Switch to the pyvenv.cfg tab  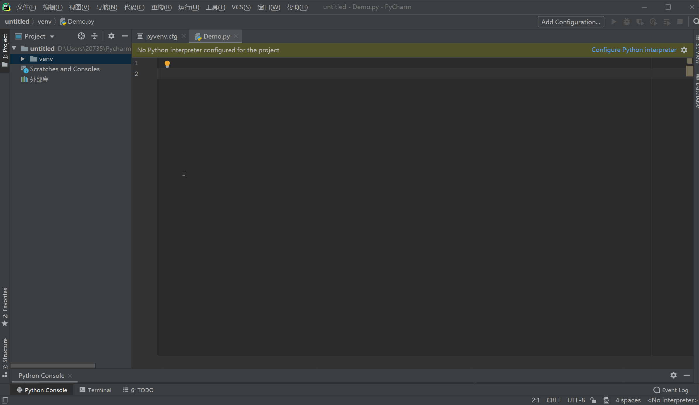click(x=161, y=36)
